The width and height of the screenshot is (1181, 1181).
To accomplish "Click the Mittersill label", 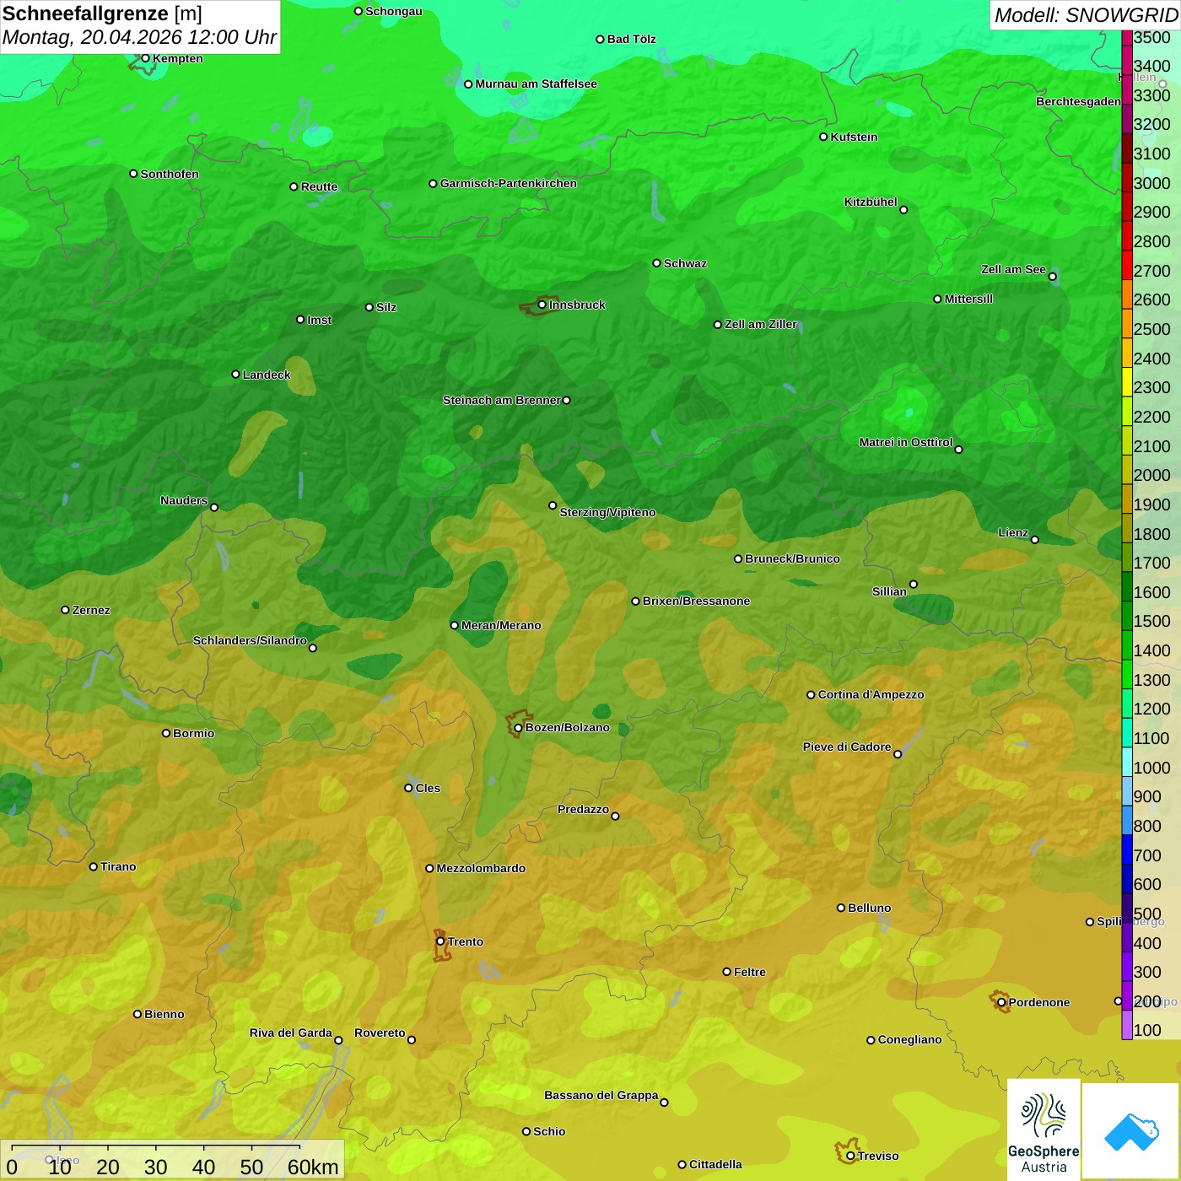I will pos(968,299).
